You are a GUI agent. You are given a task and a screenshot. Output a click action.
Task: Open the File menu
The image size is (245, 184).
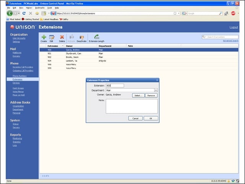point(8,8)
